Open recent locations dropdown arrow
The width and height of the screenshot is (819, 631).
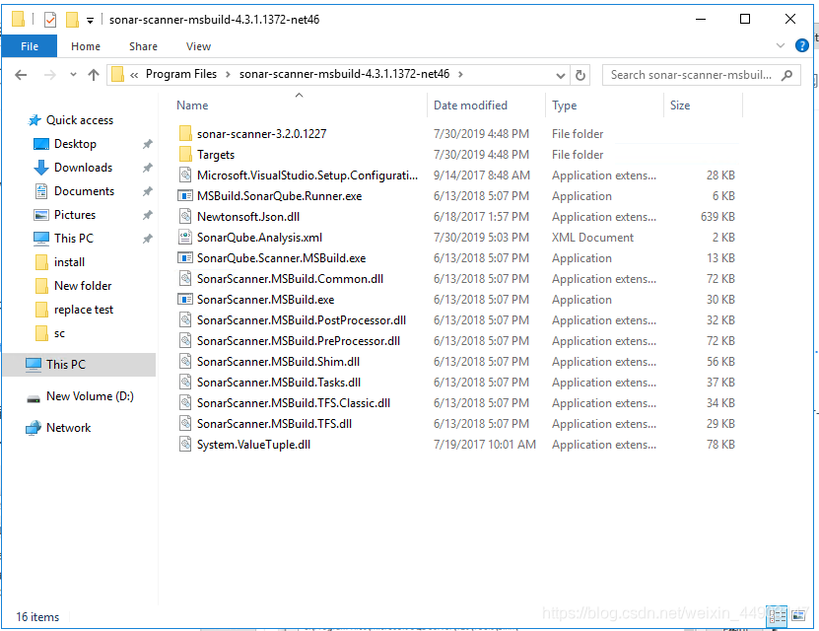[73, 75]
